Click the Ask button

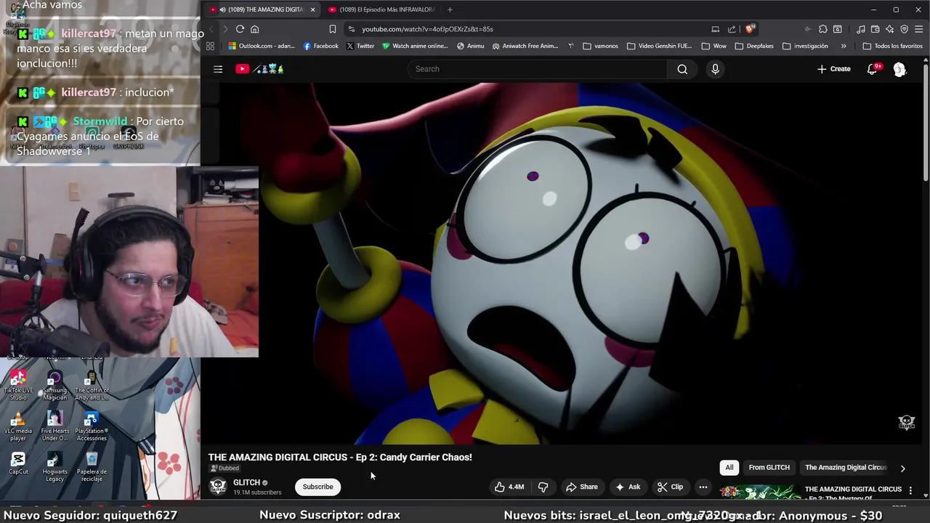click(x=628, y=487)
